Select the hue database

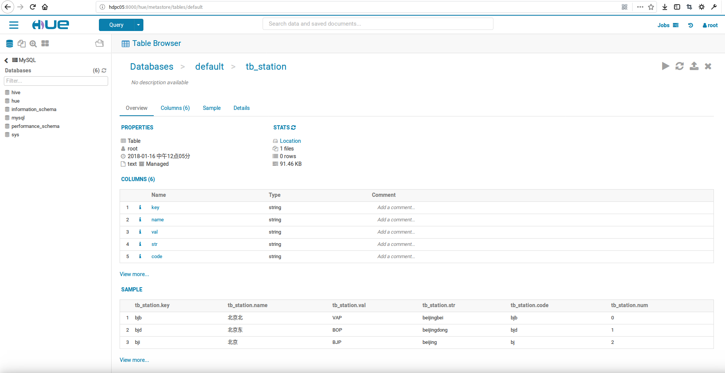(x=15, y=101)
